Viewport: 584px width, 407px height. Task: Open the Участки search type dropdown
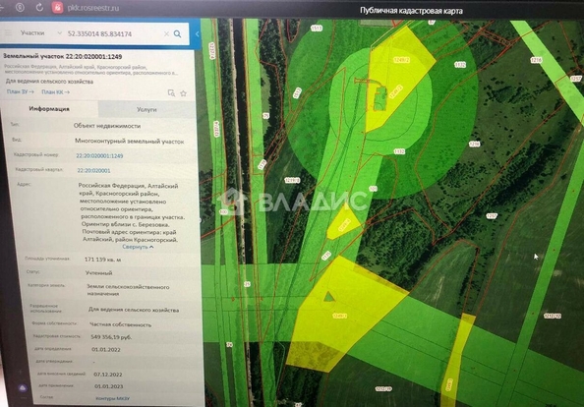point(40,33)
